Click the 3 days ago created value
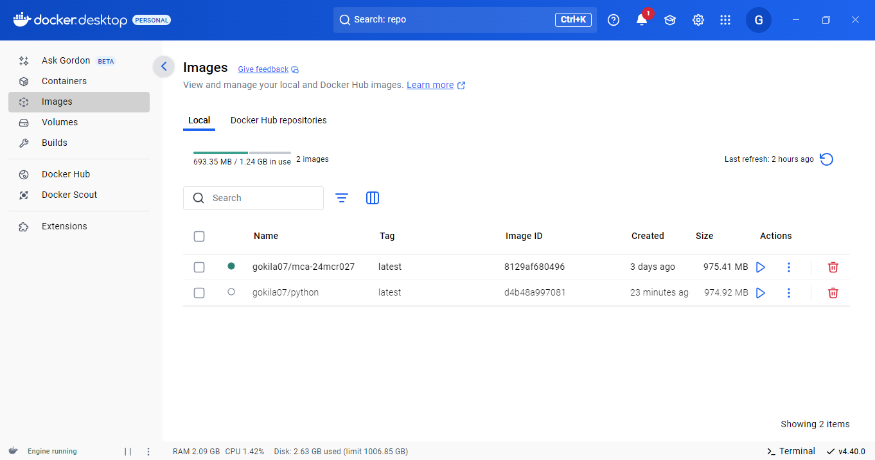Screen dimensions: 875x460 (653, 267)
